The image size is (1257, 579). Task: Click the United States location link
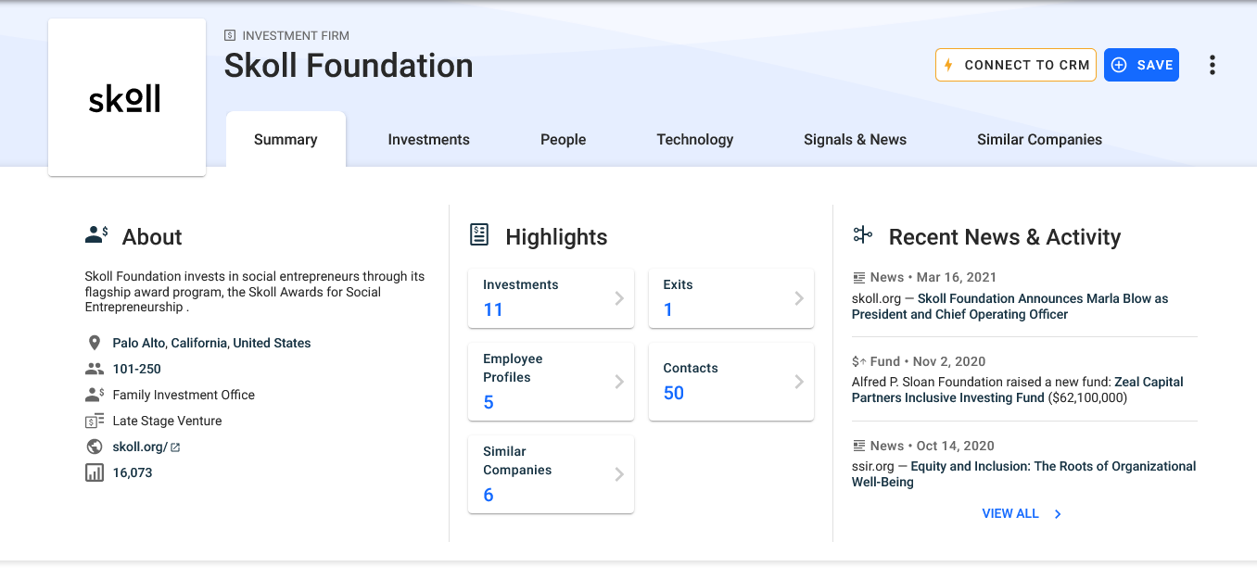click(273, 343)
